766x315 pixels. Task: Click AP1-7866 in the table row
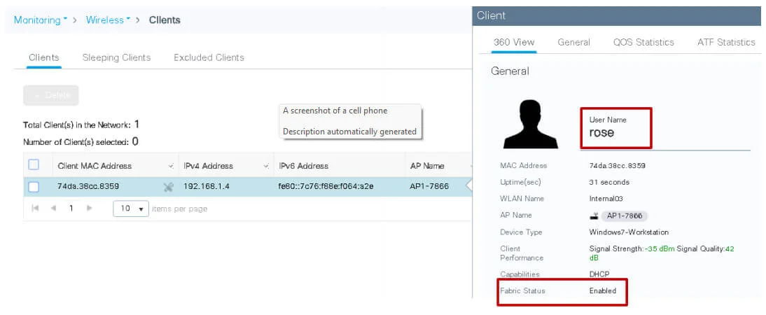pyautogui.click(x=429, y=186)
